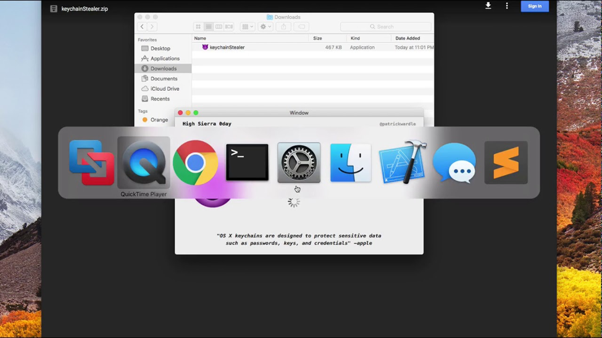Maximize the 'Window' titled window
The image size is (602, 338).
click(196, 112)
